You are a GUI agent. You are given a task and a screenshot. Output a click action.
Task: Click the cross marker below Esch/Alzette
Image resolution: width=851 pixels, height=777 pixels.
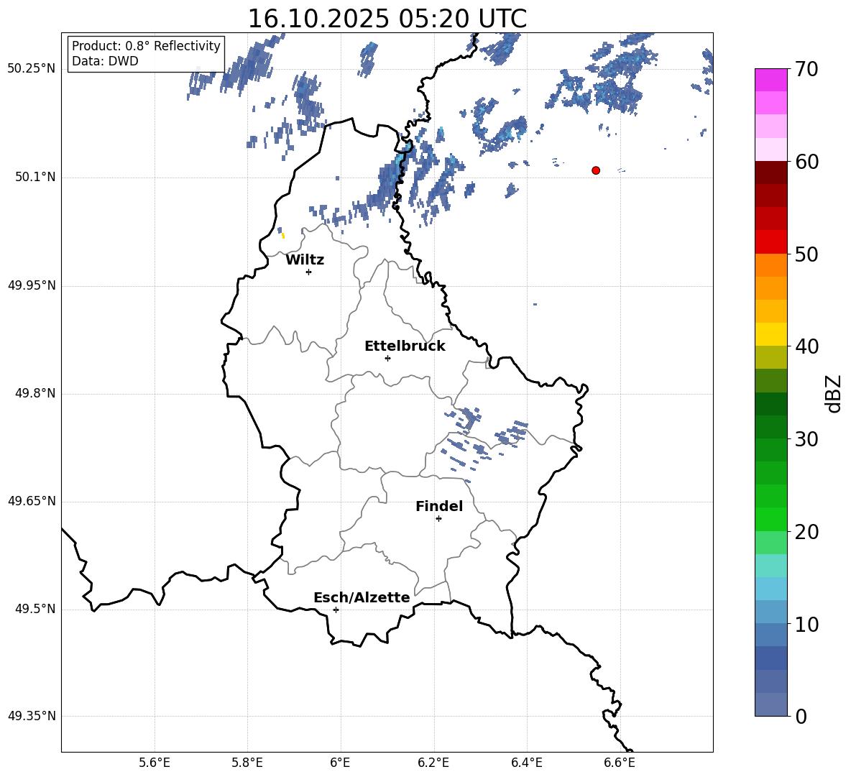(x=336, y=610)
